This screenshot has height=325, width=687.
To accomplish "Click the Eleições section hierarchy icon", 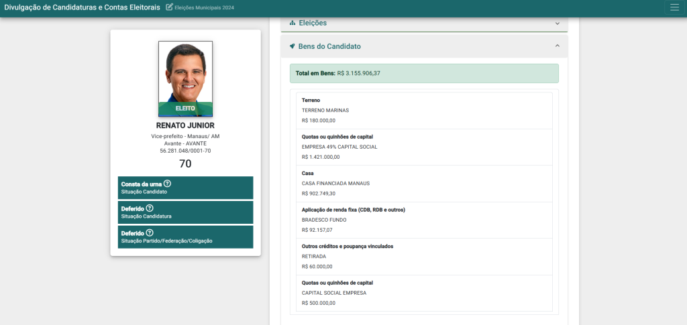I will (293, 23).
